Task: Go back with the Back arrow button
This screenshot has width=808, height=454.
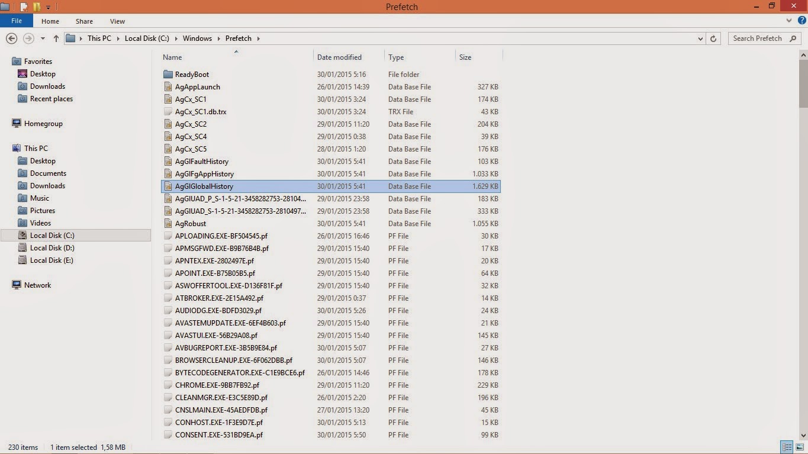Action: tap(11, 38)
